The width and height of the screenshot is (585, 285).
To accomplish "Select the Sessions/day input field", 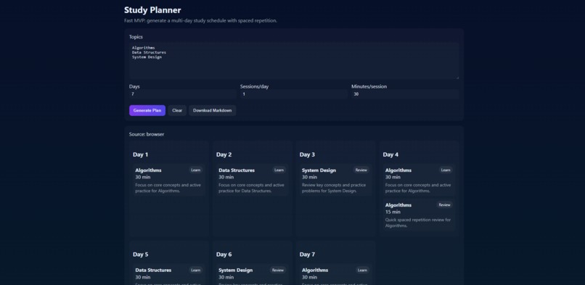I will pos(294,94).
